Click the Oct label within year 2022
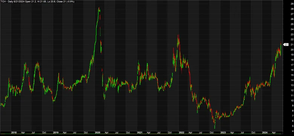Viewport: 294px width, 136px height. (211, 133)
